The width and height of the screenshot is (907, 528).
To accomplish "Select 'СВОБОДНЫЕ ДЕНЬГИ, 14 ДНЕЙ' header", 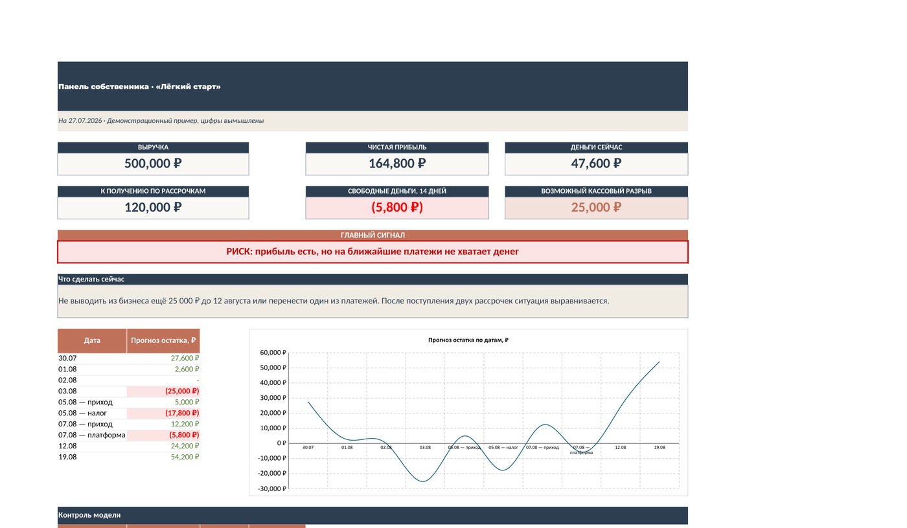I will (397, 192).
